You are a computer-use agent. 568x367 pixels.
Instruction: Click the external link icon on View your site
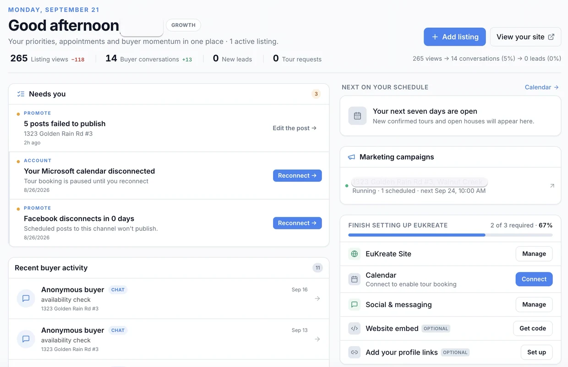(x=551, y=37)
